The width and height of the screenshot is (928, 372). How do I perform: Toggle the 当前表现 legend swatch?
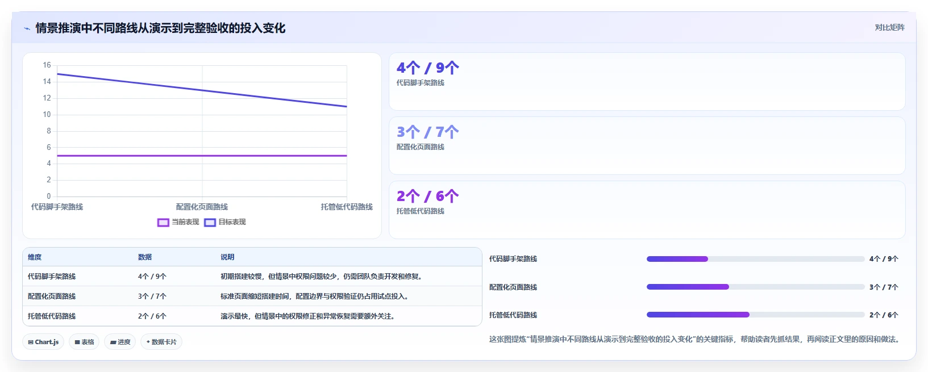163,222
